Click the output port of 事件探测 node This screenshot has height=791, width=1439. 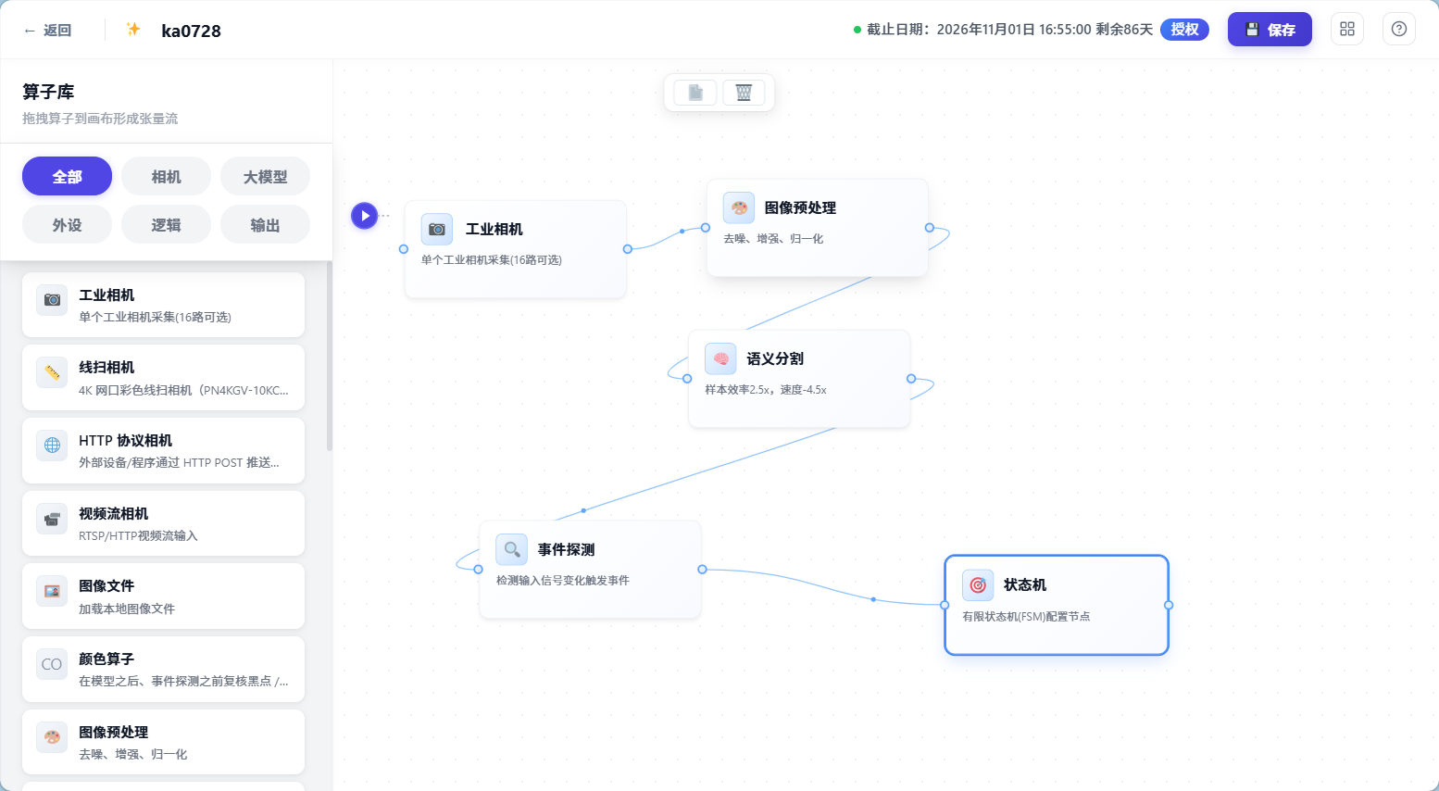coord(703,570)
